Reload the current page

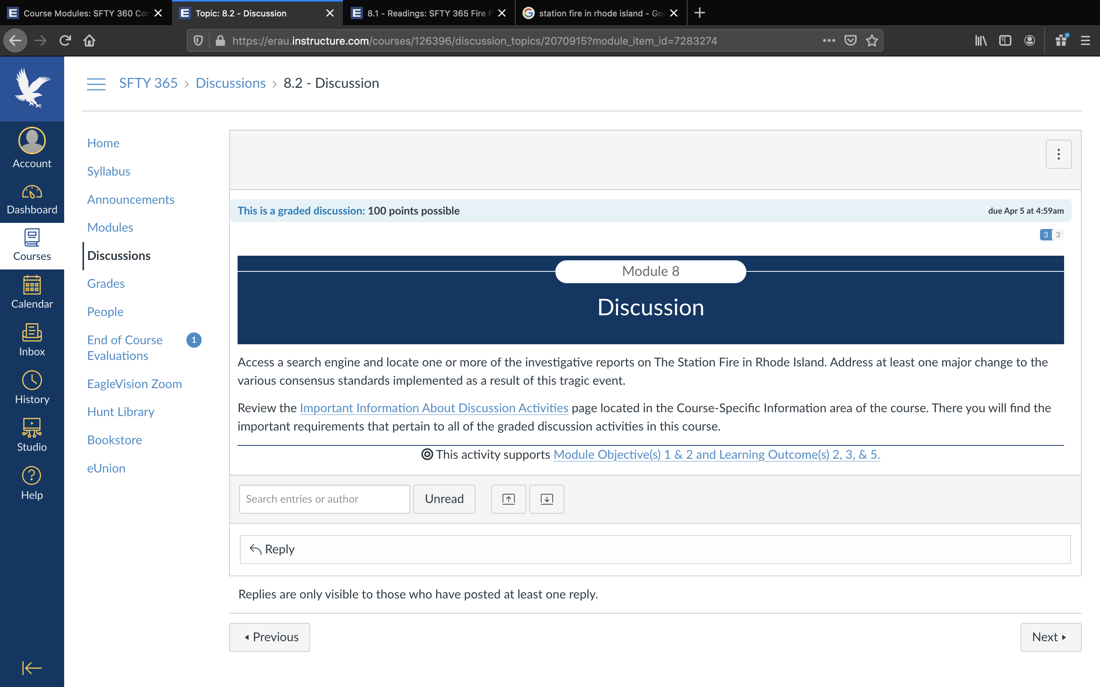tap(65, 40)
